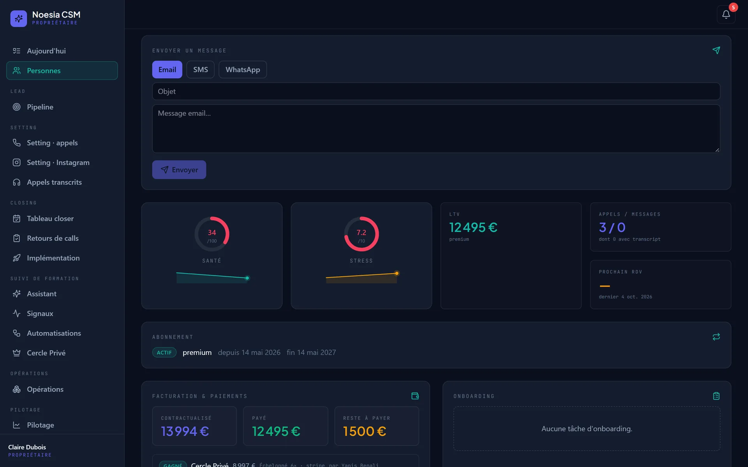Click 'Aucune tâche d'onboarding.' placeholder
Screen dimensions: 748x467
point(587,429)
